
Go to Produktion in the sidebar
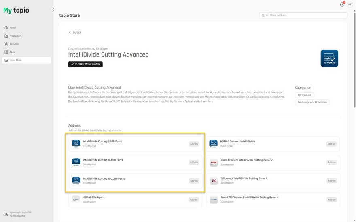pos(15,36)
